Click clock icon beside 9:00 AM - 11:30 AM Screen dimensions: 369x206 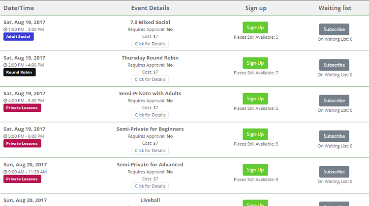(5, 172)
